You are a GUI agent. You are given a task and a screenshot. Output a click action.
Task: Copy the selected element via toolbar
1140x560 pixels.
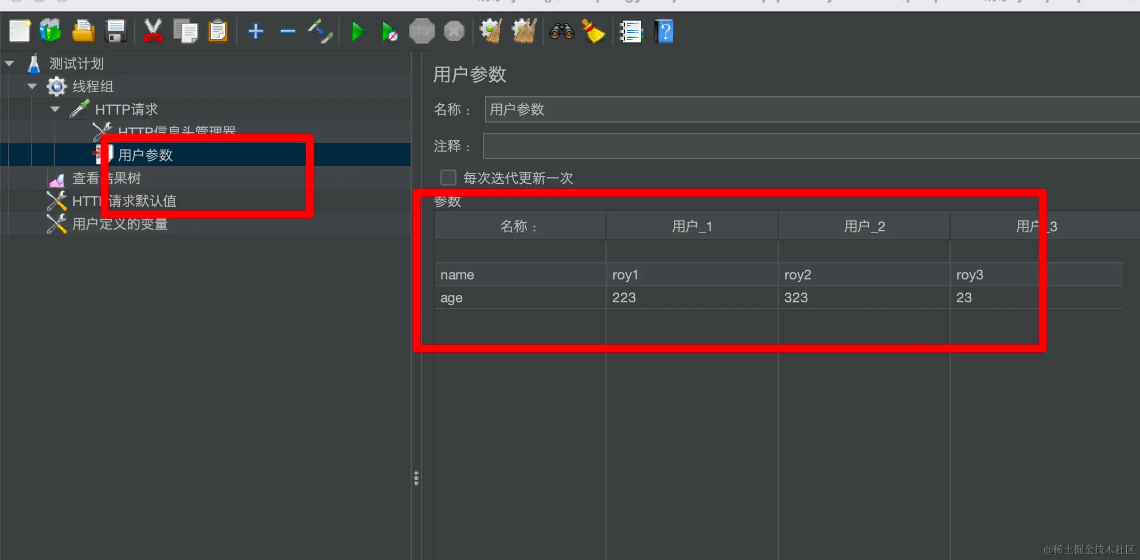point(185,31)
